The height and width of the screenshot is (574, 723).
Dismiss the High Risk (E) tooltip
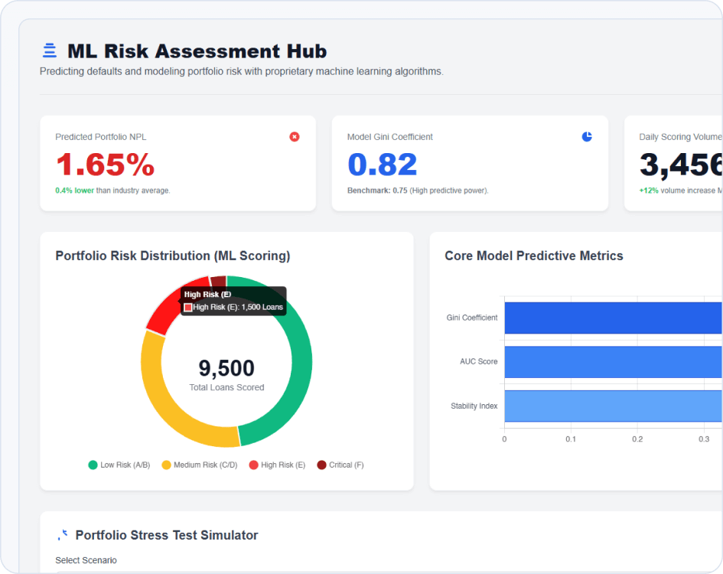(x=232, y=300)
